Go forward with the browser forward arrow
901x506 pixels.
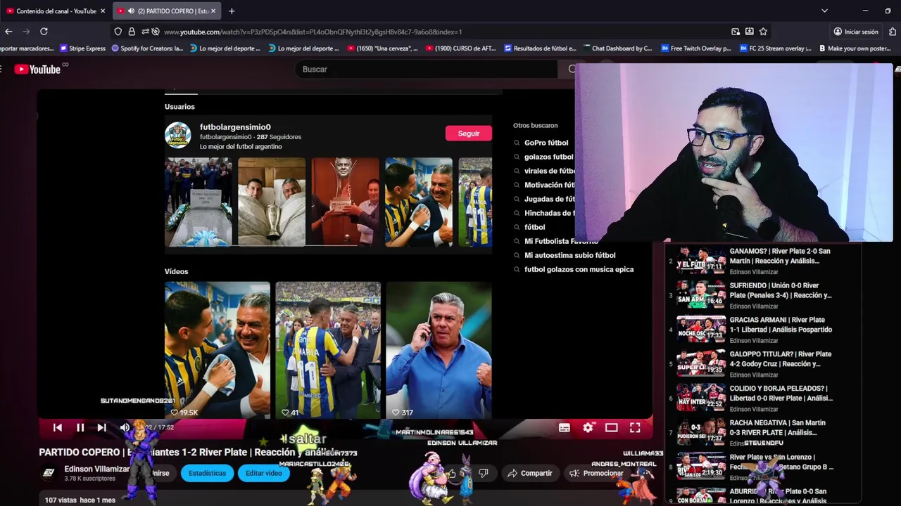(x=26, y=32)
